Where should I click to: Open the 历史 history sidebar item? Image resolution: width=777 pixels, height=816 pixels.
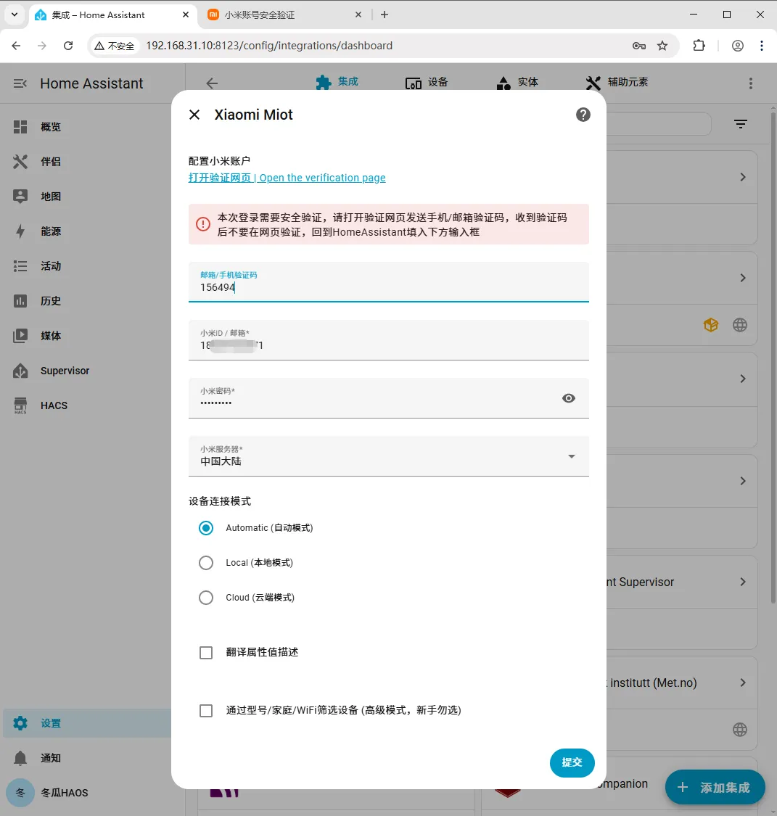86,301
